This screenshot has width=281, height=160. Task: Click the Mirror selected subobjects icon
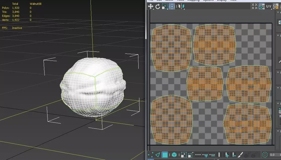181,7
